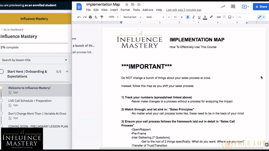Click the Go to Dashboard link
Screen dimensions: 269x151
pyautogui.click(x=13, y=30)
